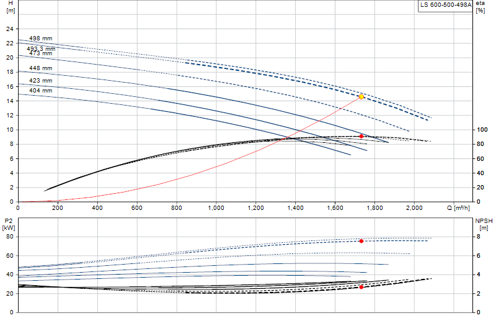Screen dimensions: 496x323
Task: Click the 1,000 tick on flow axis
Action: [x=216, y=208]
